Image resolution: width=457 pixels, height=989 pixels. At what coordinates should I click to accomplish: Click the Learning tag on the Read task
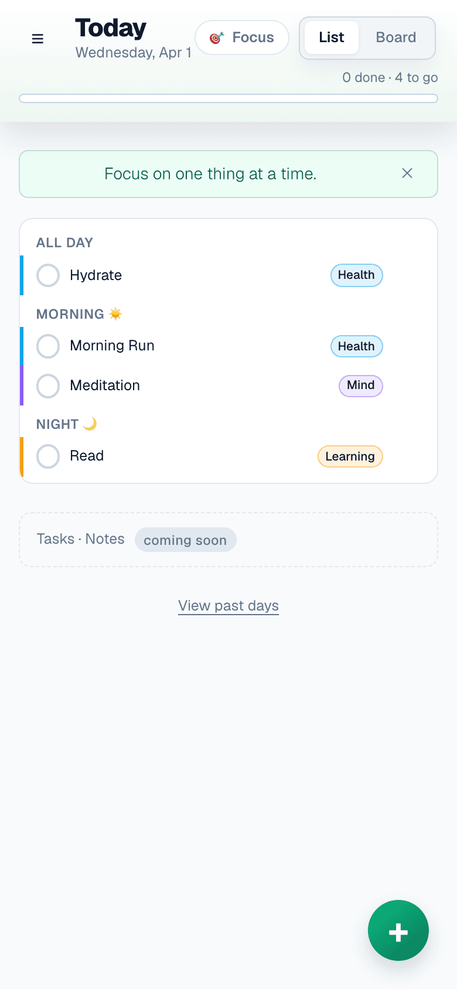tap(350, 456)
